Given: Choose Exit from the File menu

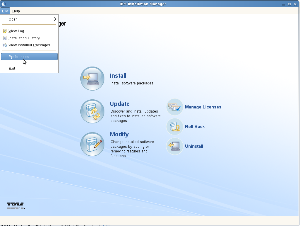Looking at the screenshot, I should (x=29, y=69).
